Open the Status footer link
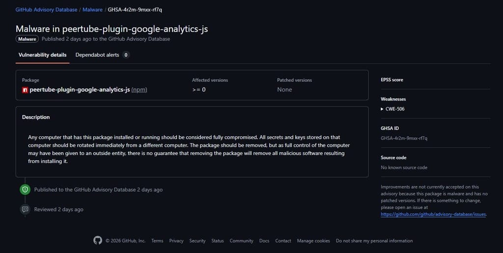Image resolution: width=503 pixels, height=253 pixels. click(218, 241)
